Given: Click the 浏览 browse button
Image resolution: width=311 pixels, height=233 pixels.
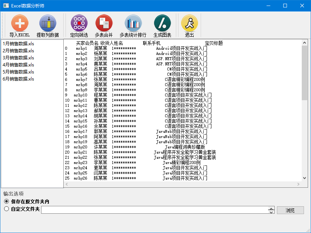Looking at the screenshot, I should (x=290, y=210).
